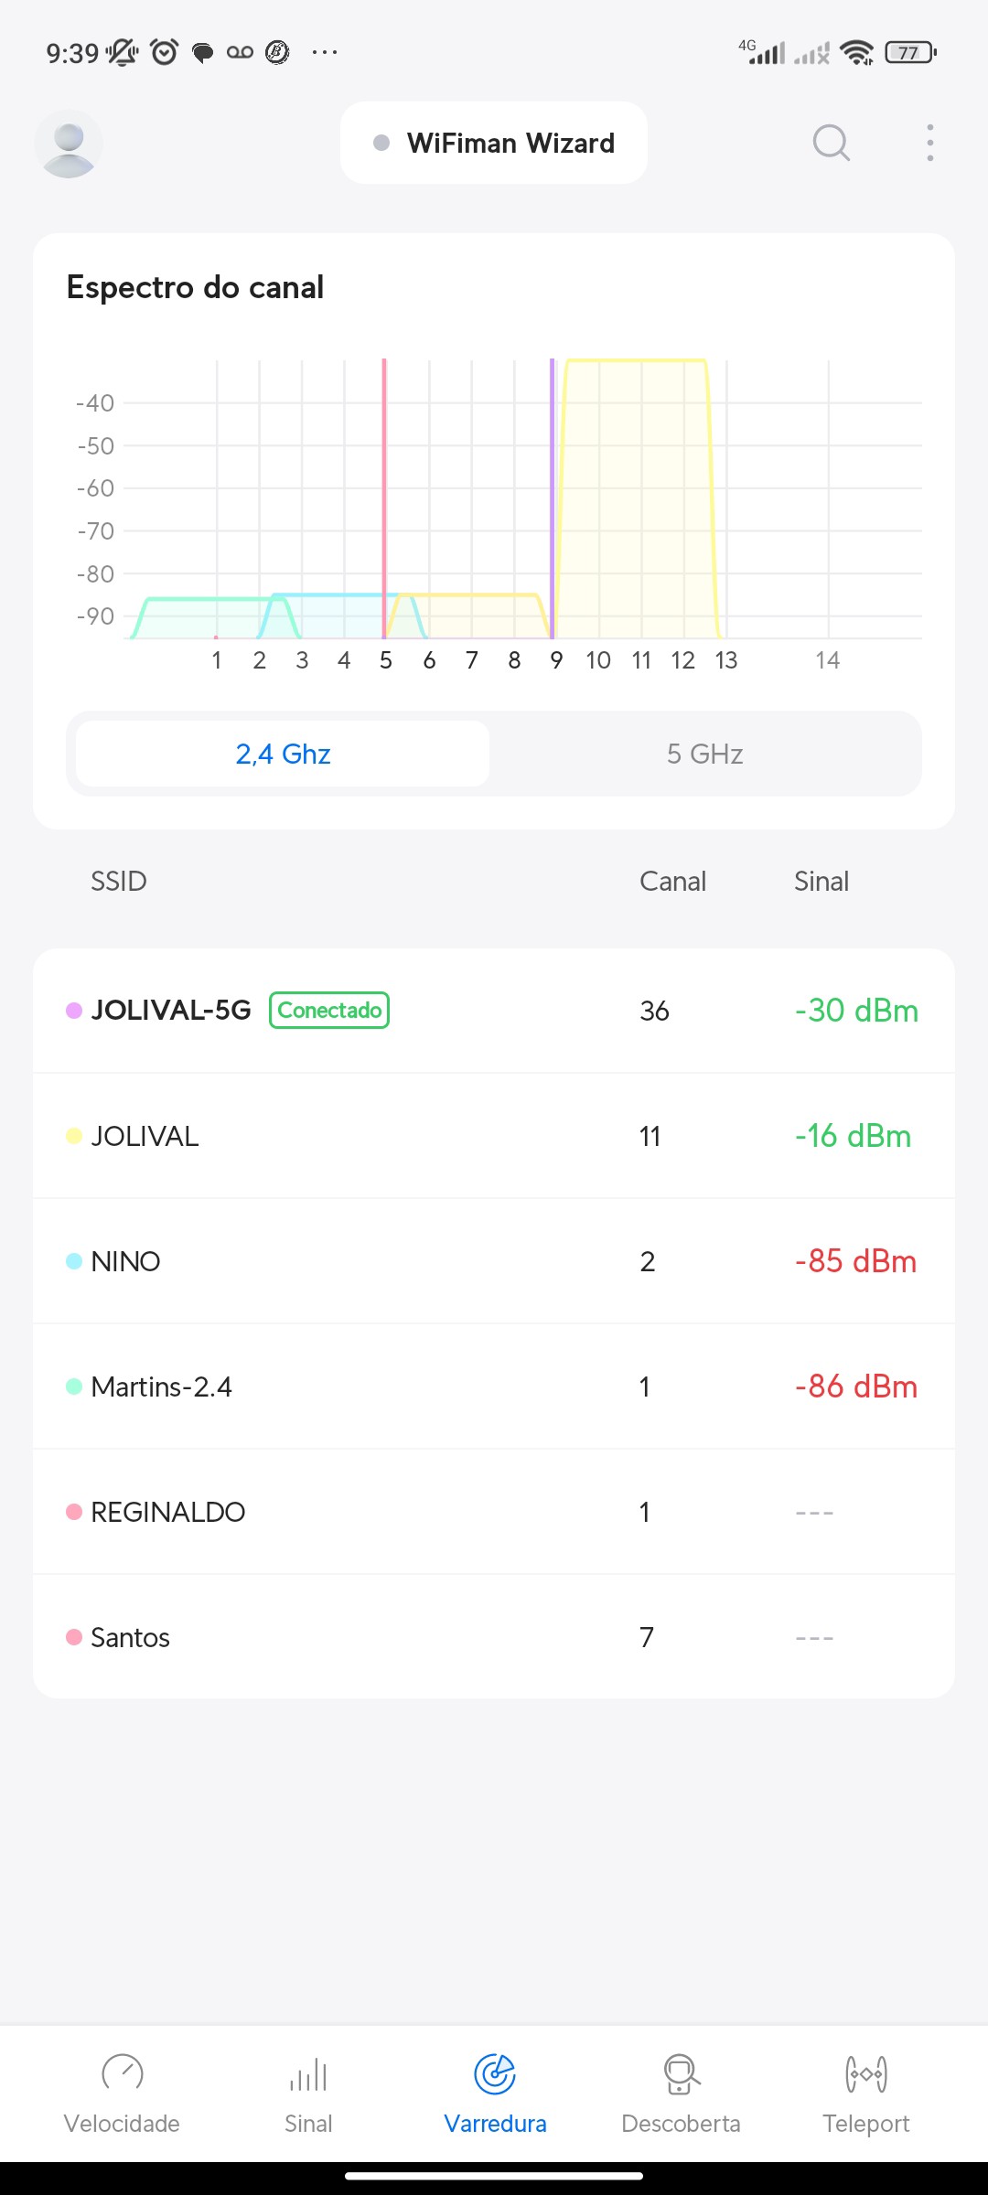Tap the Sinal bars icon
988x2195 pixels.
(x=308, y=2073)
